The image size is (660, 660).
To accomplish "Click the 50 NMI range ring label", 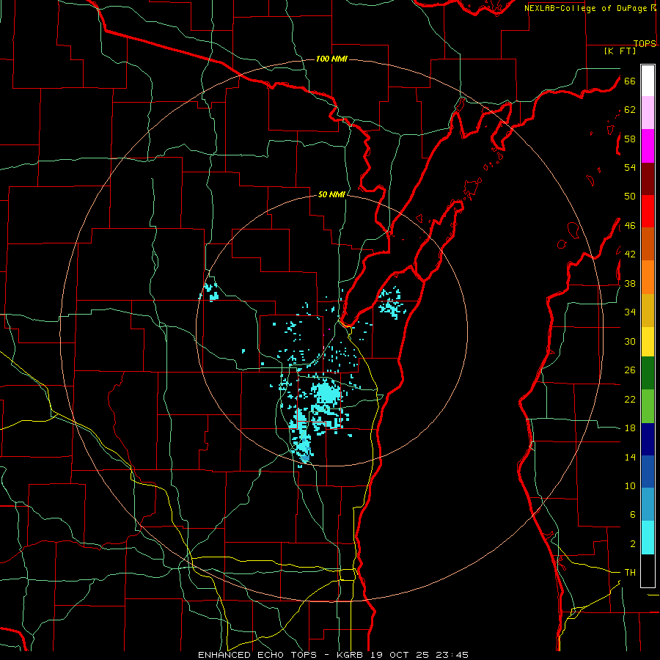I will (331, 194).
